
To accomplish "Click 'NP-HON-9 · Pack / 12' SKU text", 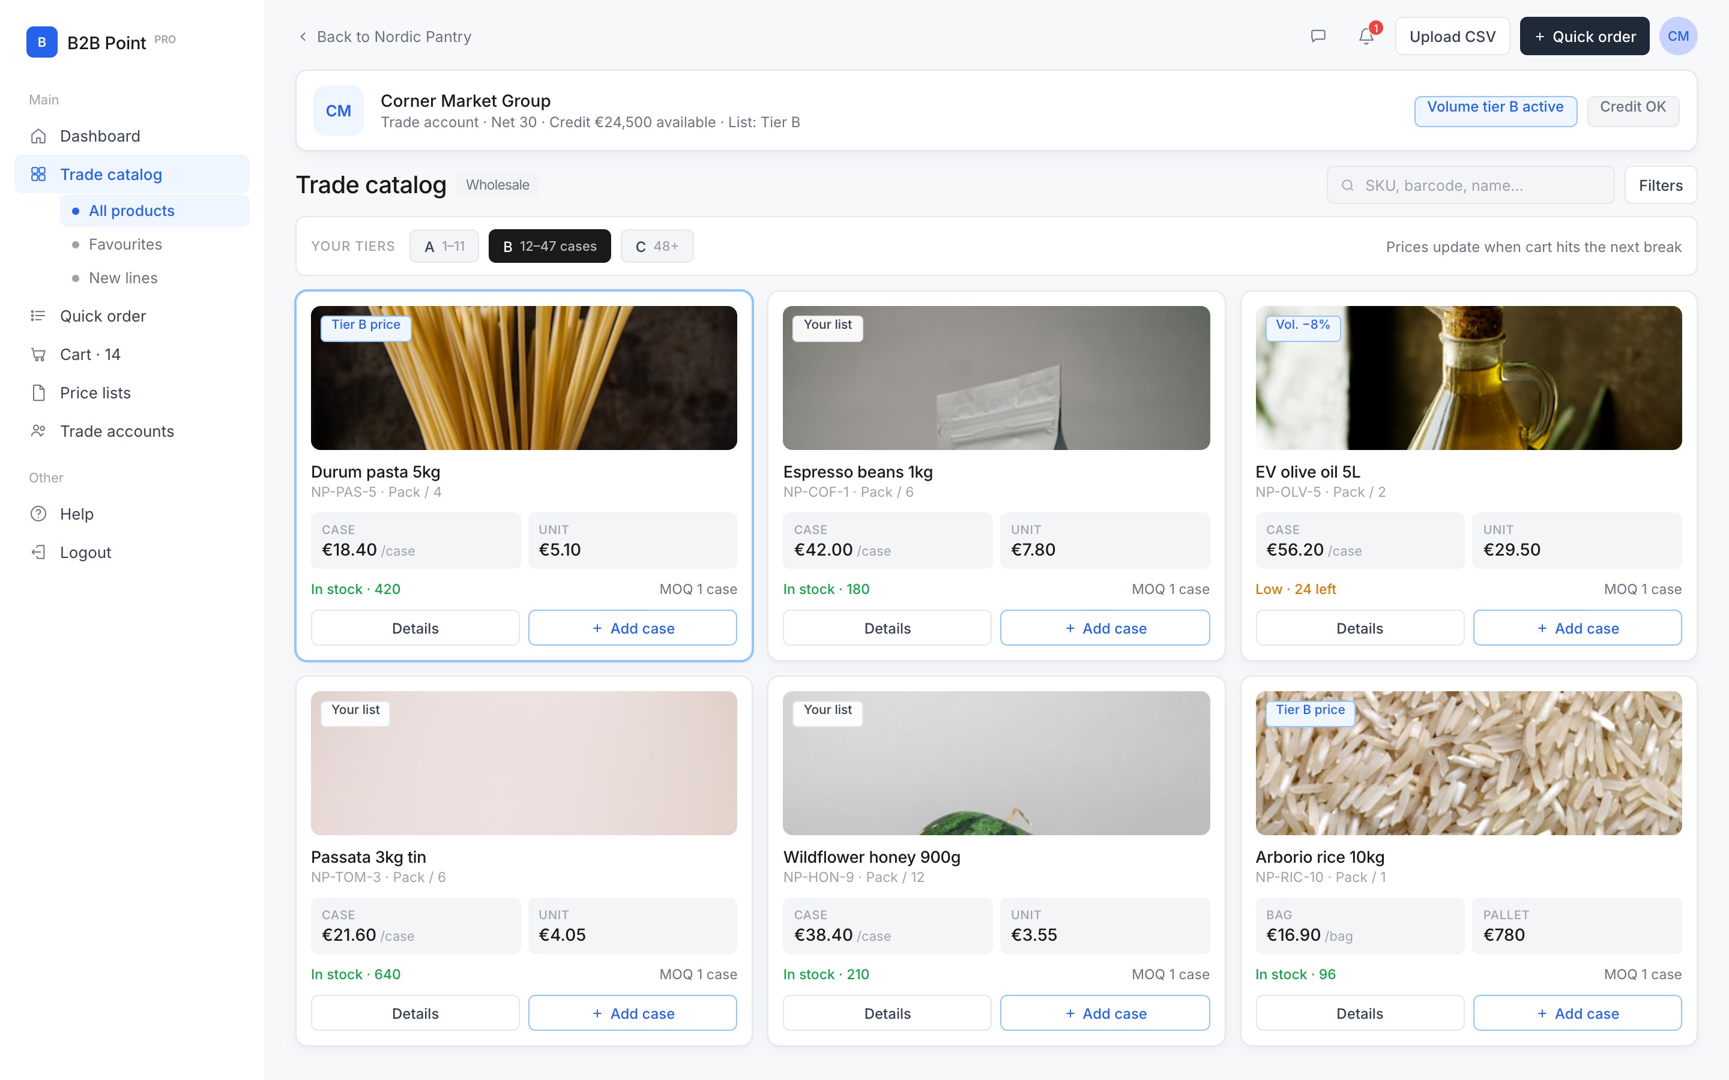I will (853, 877).
